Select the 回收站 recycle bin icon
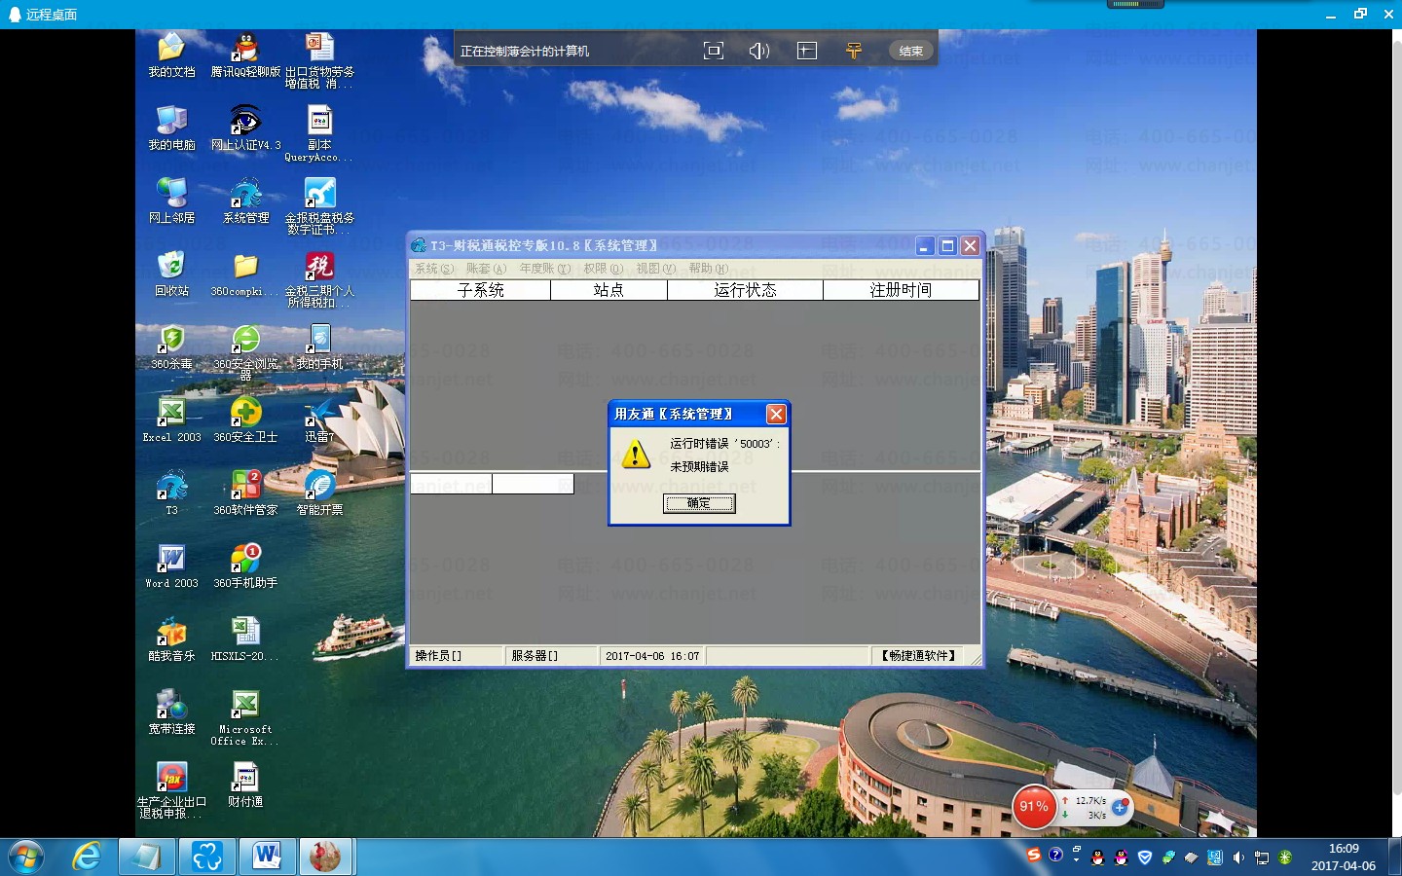Image resolution: width=1402 pixels, height=876 pixels. 171,274
